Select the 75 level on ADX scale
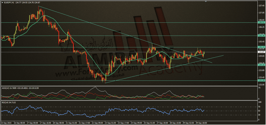 tap(260, 88)
